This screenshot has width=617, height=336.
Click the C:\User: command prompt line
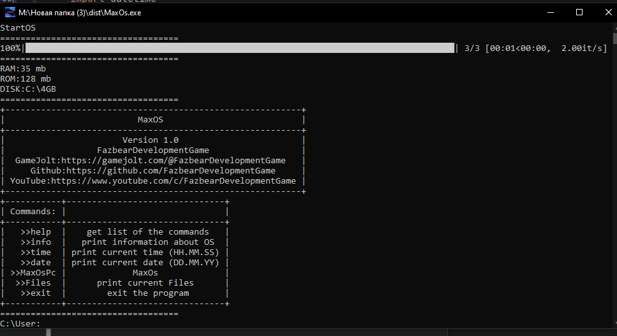pyautogui.click(x=20, y=323)
